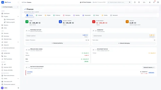Switch to the Proformy tab
Image resolution: width=161 pixels, height=90 pixels.
tap(57, 15)
